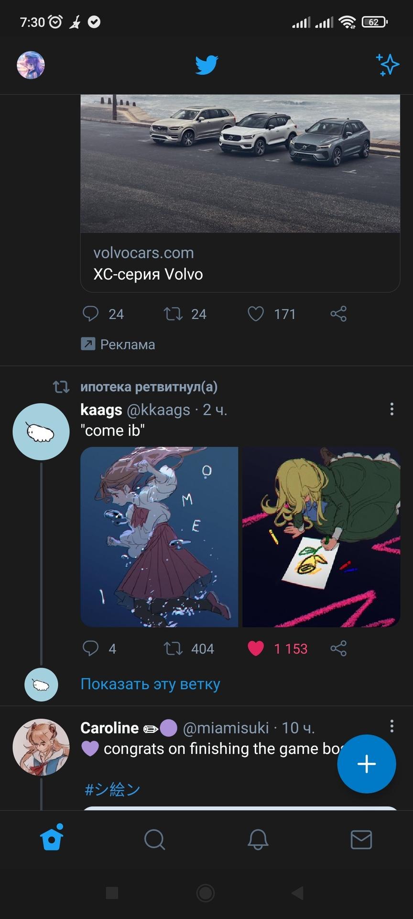Open the volvocars.com link card
Image resolution: width=413 pixels, height=919 pixels.
pyautogui.click(x=240, y=263)
